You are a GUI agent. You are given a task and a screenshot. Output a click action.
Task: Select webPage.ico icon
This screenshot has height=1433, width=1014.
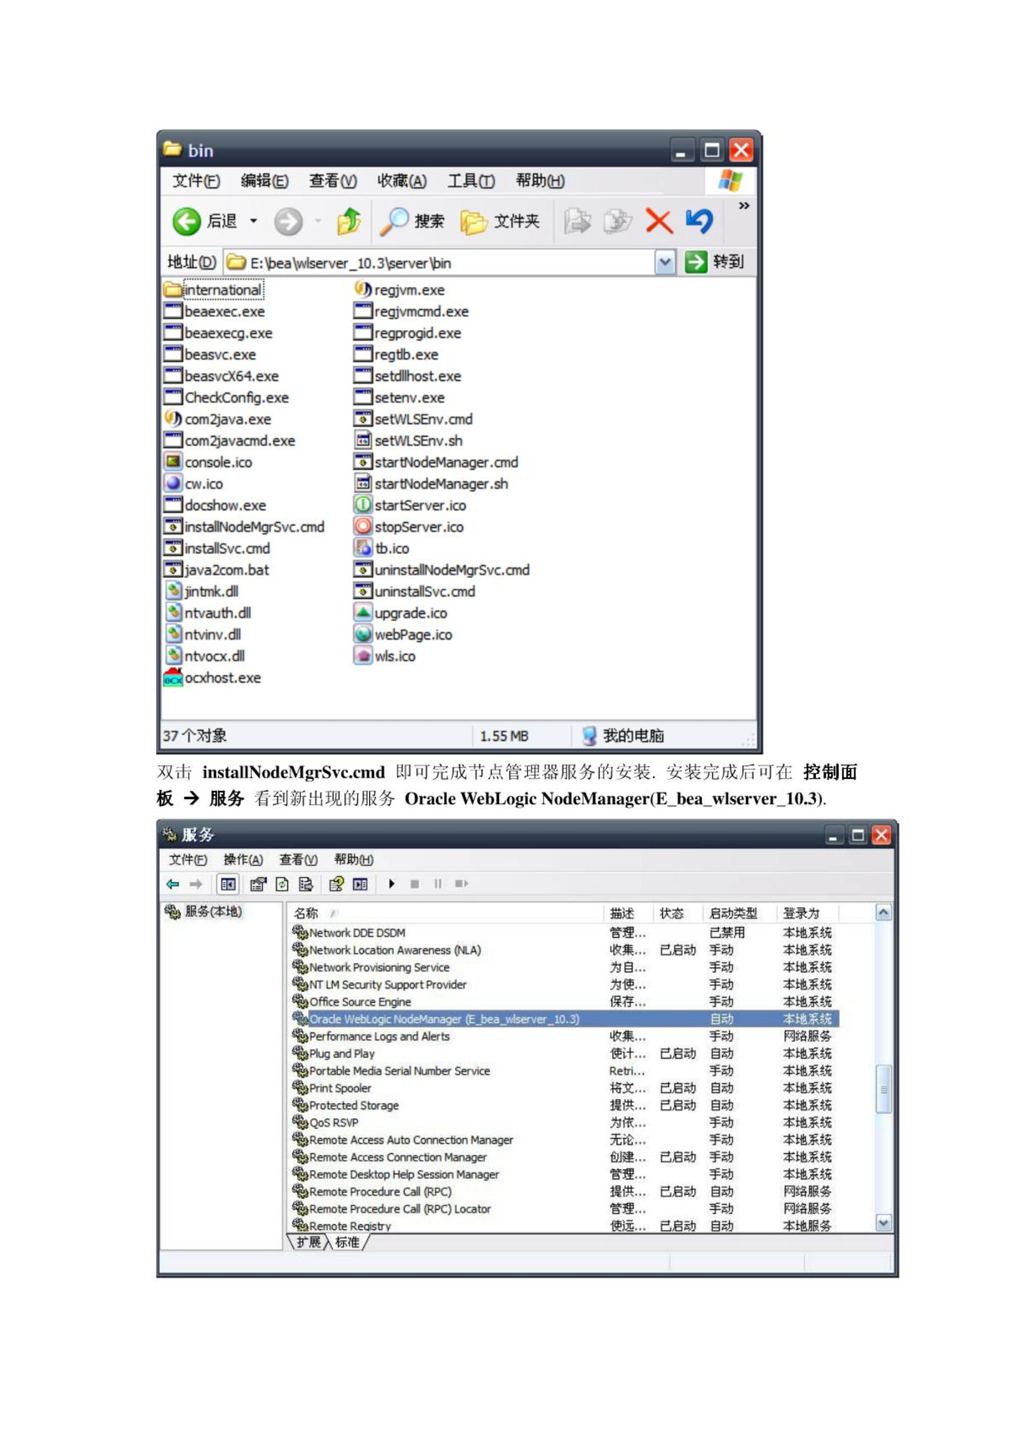[x=363, y=634]
